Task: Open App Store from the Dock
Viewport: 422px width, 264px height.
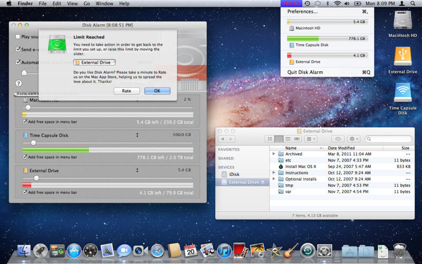Action: click(x=74, y=250)
